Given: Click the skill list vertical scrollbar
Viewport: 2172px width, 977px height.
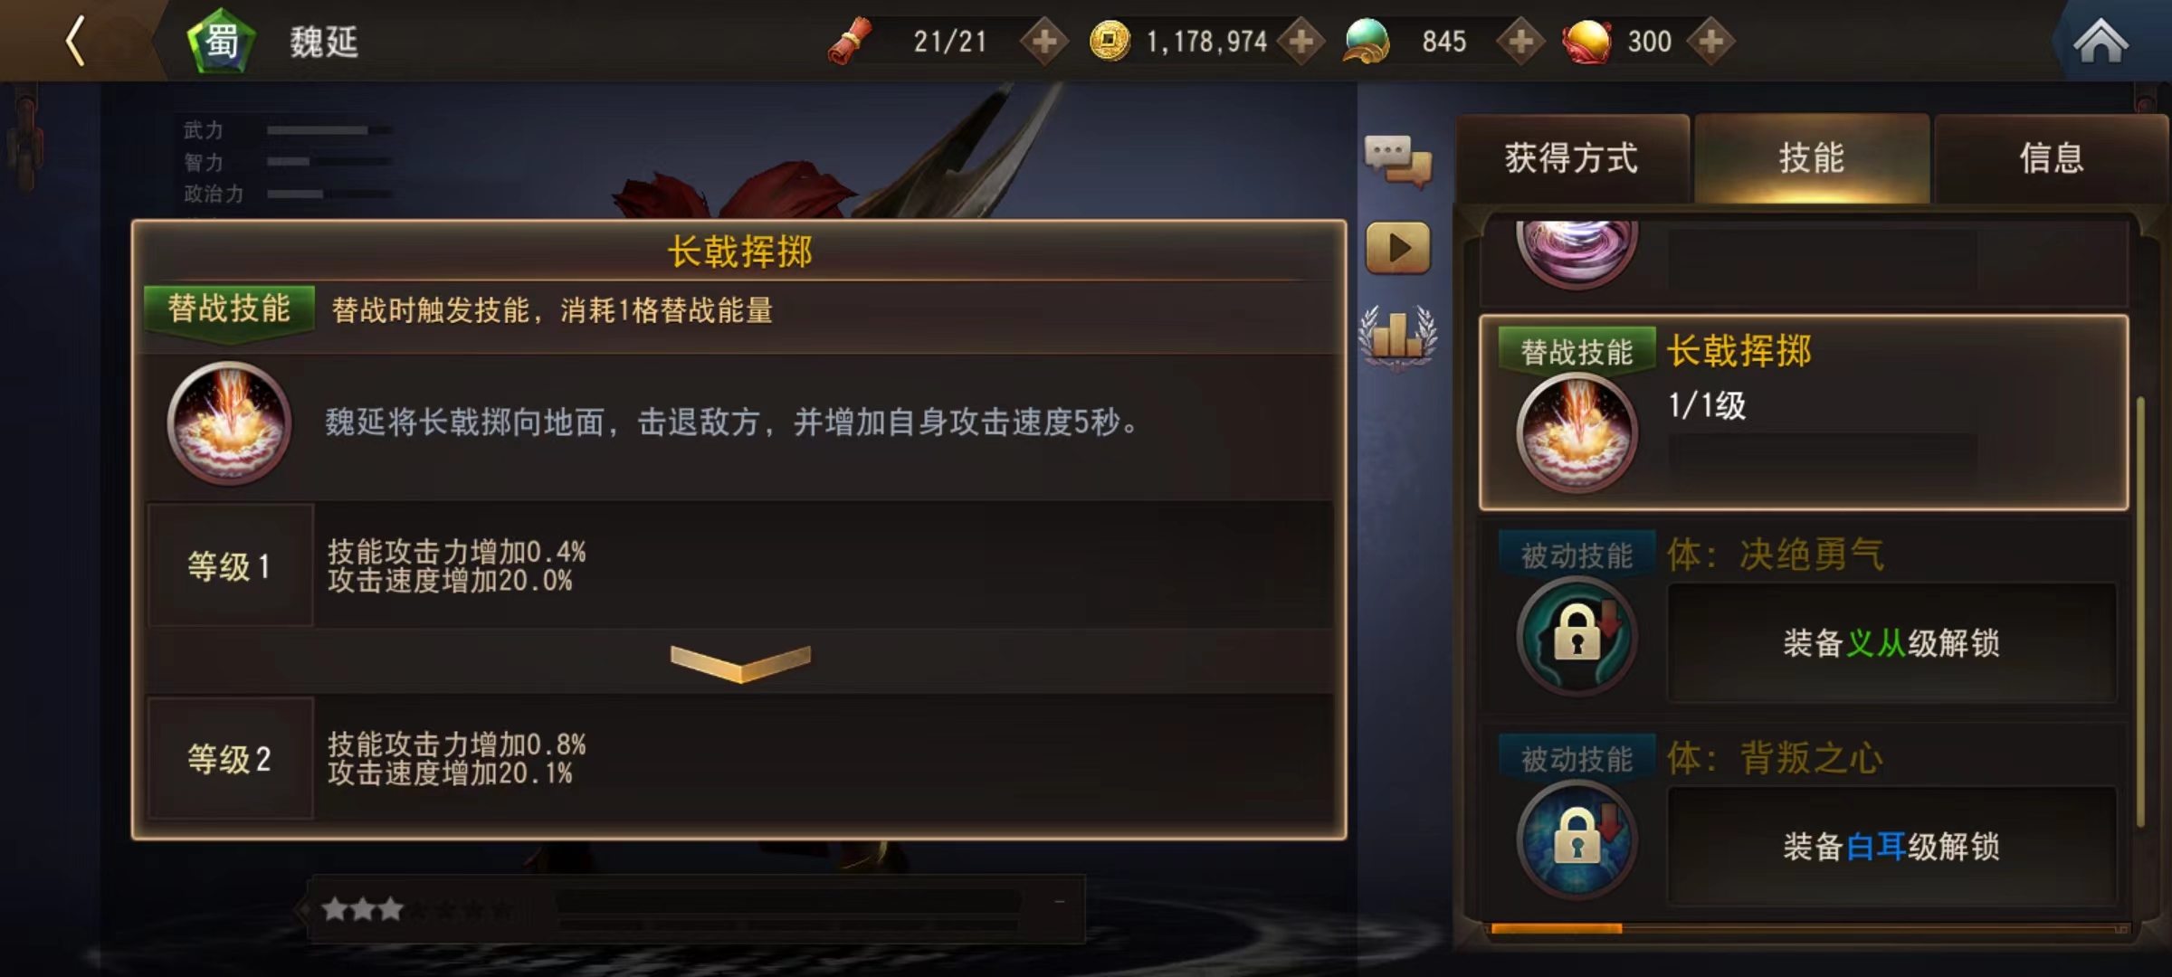Looking at the screenshot, I should (x=2141, y=612).
